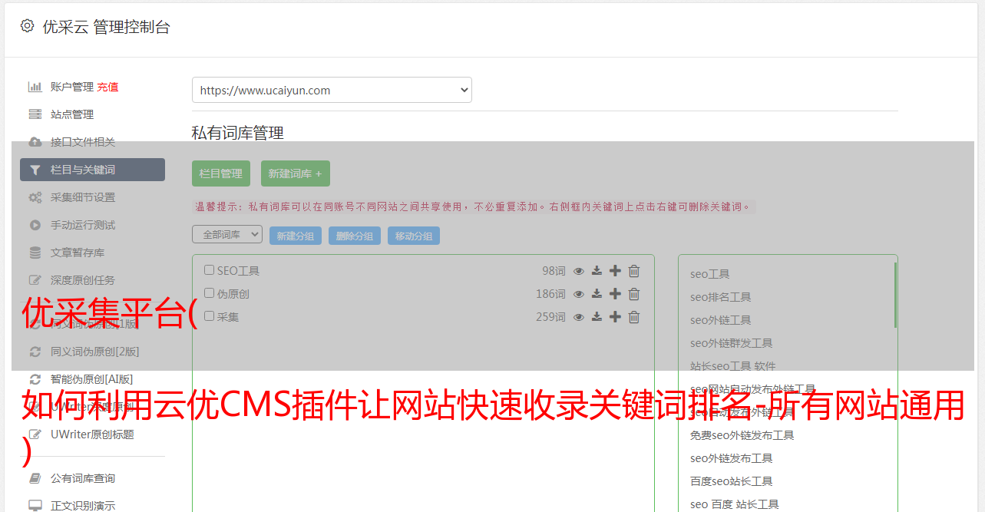Click the green keyword list scrollbar
The image size is (985, 512).
(x=895, y=295)
